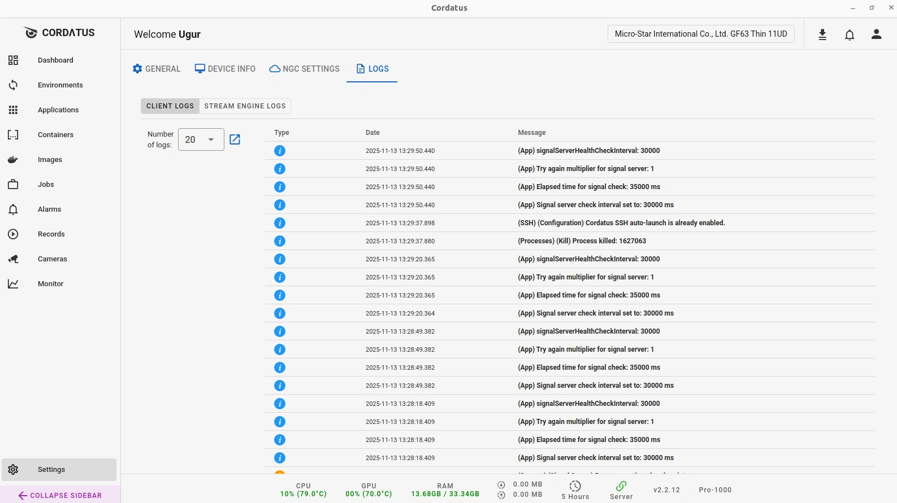
Task: Click the RAM 13.68GB / 33.34GB readout
Action: pos(445,490)
